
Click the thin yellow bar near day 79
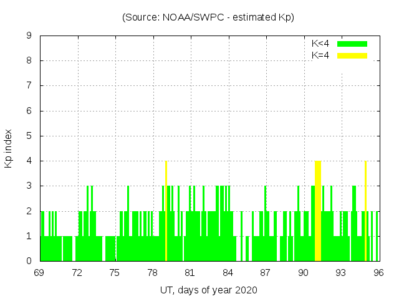pos(166,211)
